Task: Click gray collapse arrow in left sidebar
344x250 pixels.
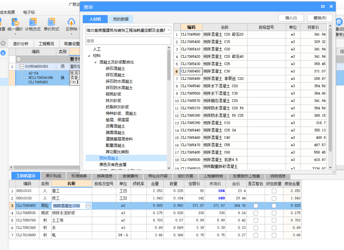Action: click(3, 43)
